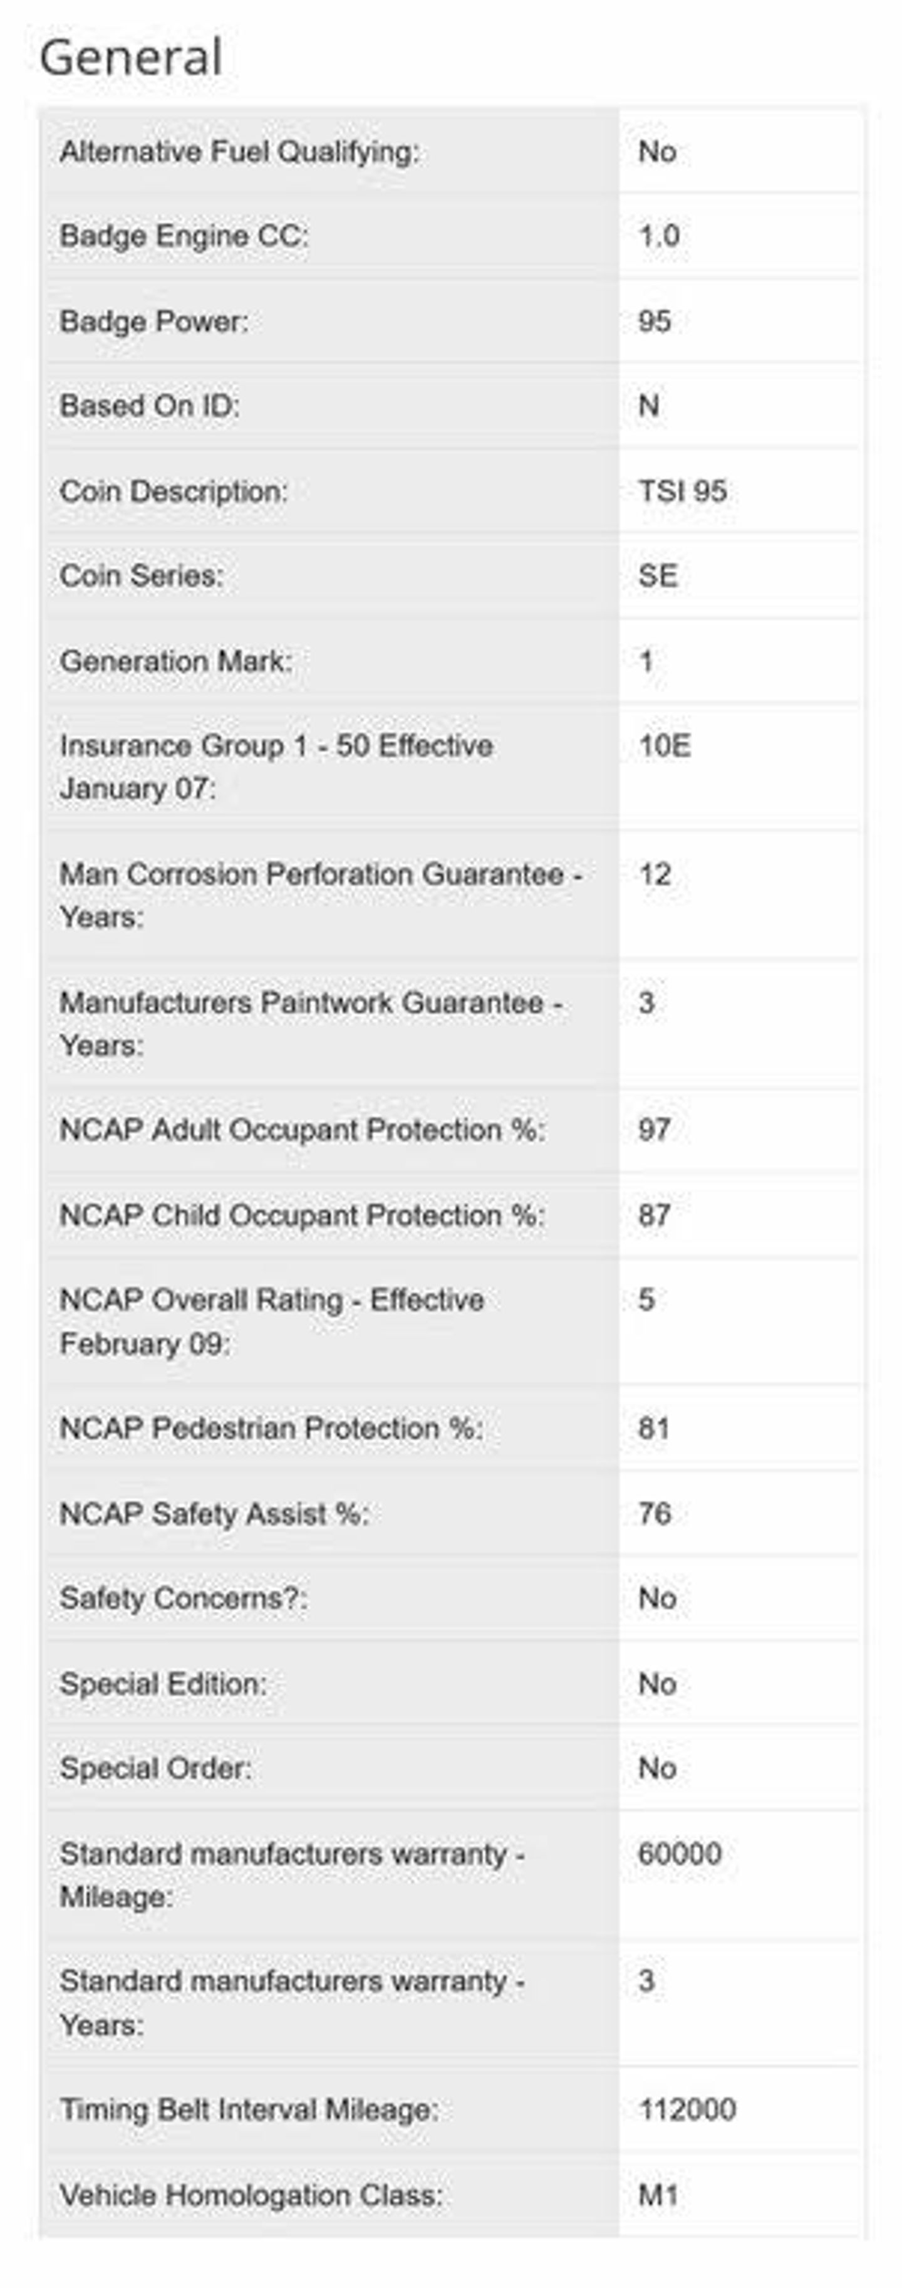Click NCAP Adult Occupant Protection value 97
This screenshot has height=2288, width=902.
point(655,1130)
